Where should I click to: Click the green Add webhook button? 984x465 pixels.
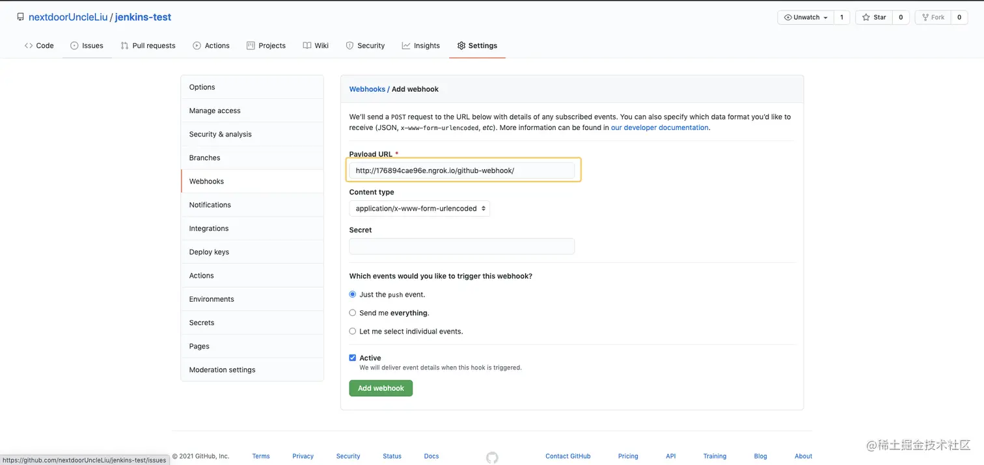[381, 388]
